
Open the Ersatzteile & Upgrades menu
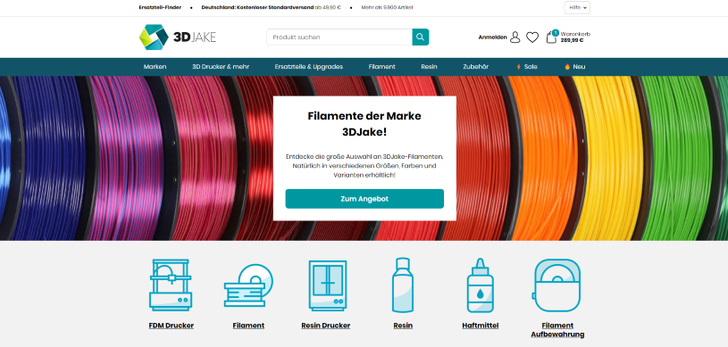(x=309, y=67)
